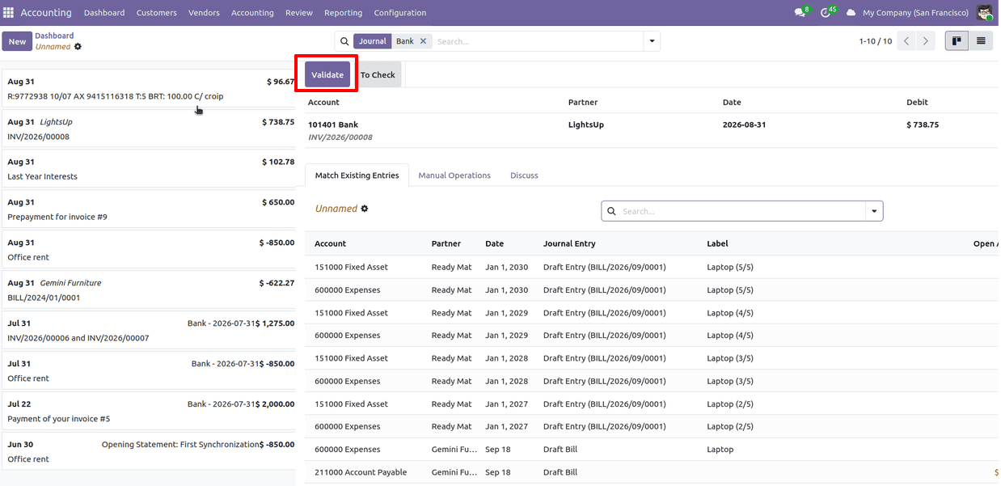
Task: Open the Review menu
Action: pyautogui.click(x=299, y=13)
